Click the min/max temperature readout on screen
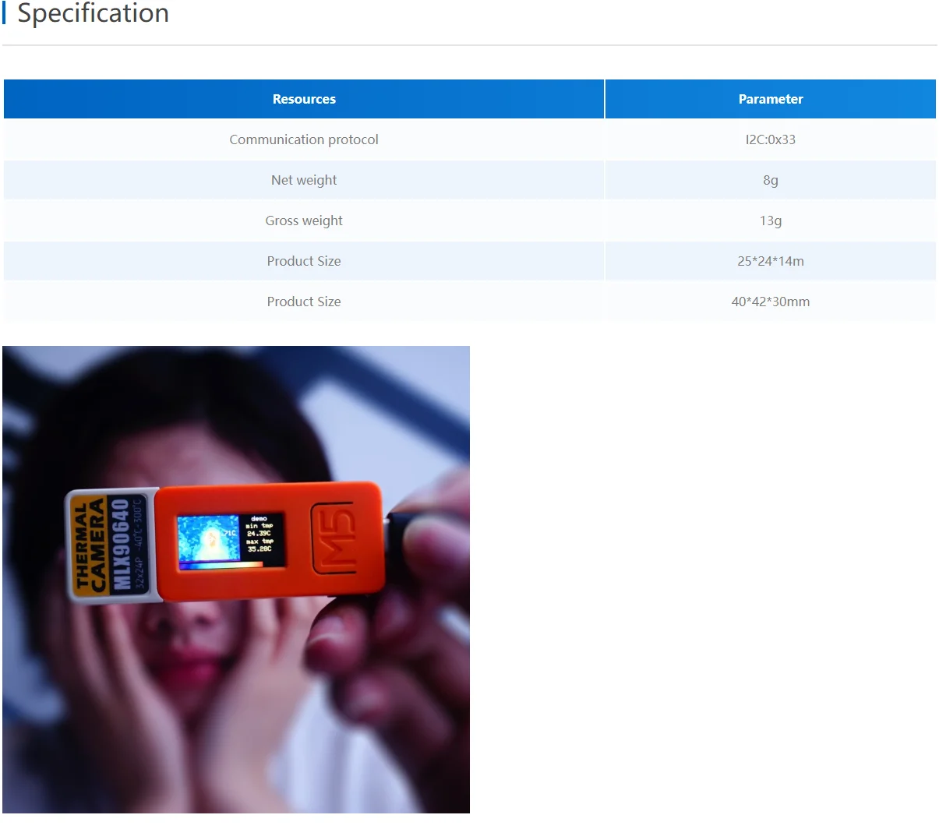The image size is (939, 829). click(x=259, y=534)
